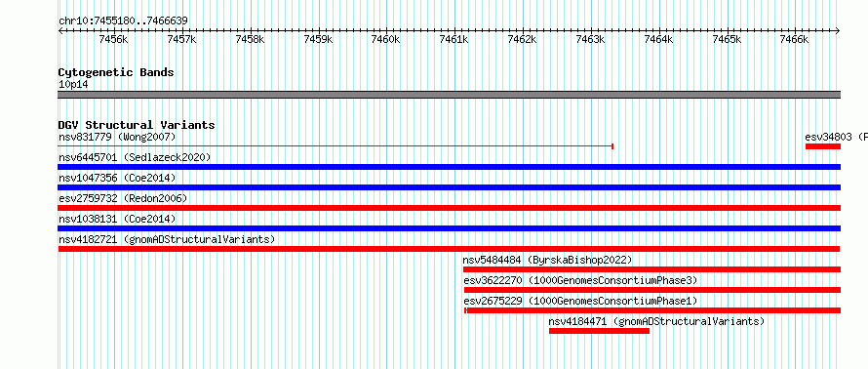Click the 7456k ruler tick label
Screen dimensions: 868x369
(113, 39)
